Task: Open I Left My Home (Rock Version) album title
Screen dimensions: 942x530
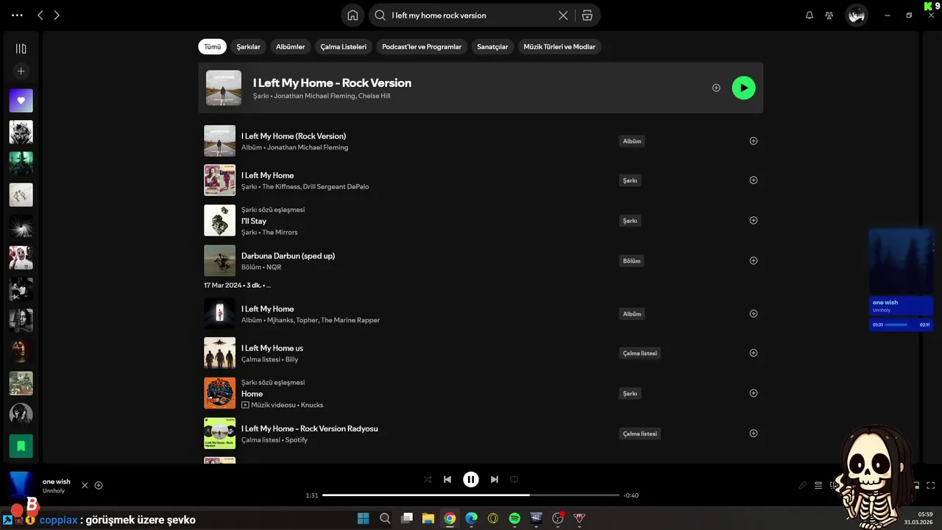Action: 294,136
